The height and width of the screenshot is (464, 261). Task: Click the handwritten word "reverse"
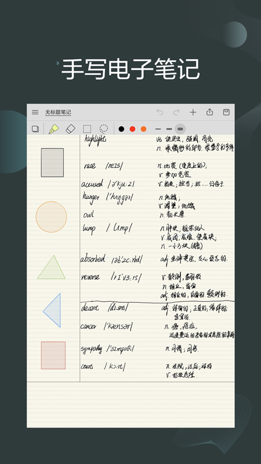(x=90, y=277)
